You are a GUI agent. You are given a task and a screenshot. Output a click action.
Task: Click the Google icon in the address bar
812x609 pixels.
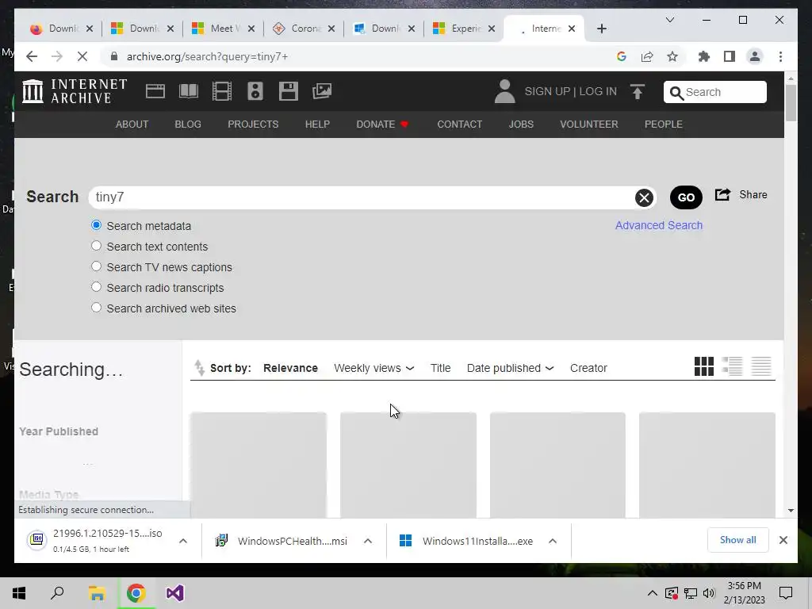tap(622, 56)
